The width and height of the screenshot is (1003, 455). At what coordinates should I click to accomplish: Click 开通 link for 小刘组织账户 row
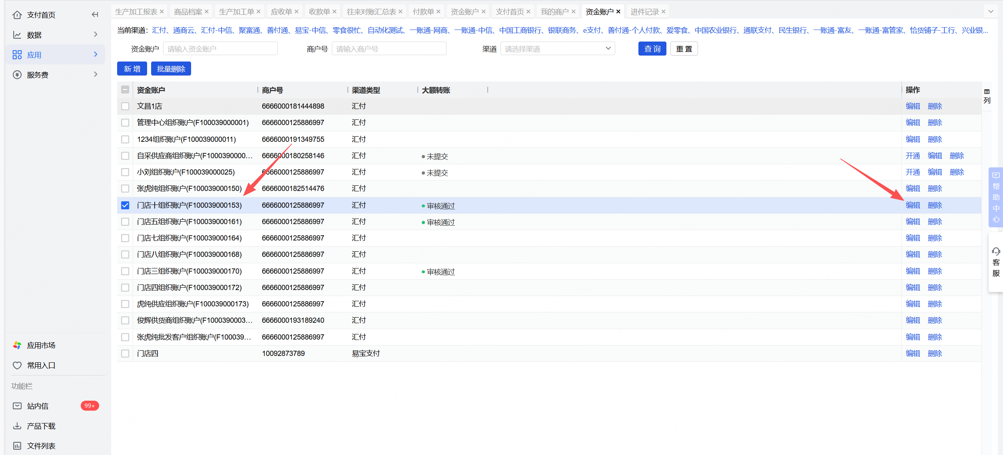913,172
